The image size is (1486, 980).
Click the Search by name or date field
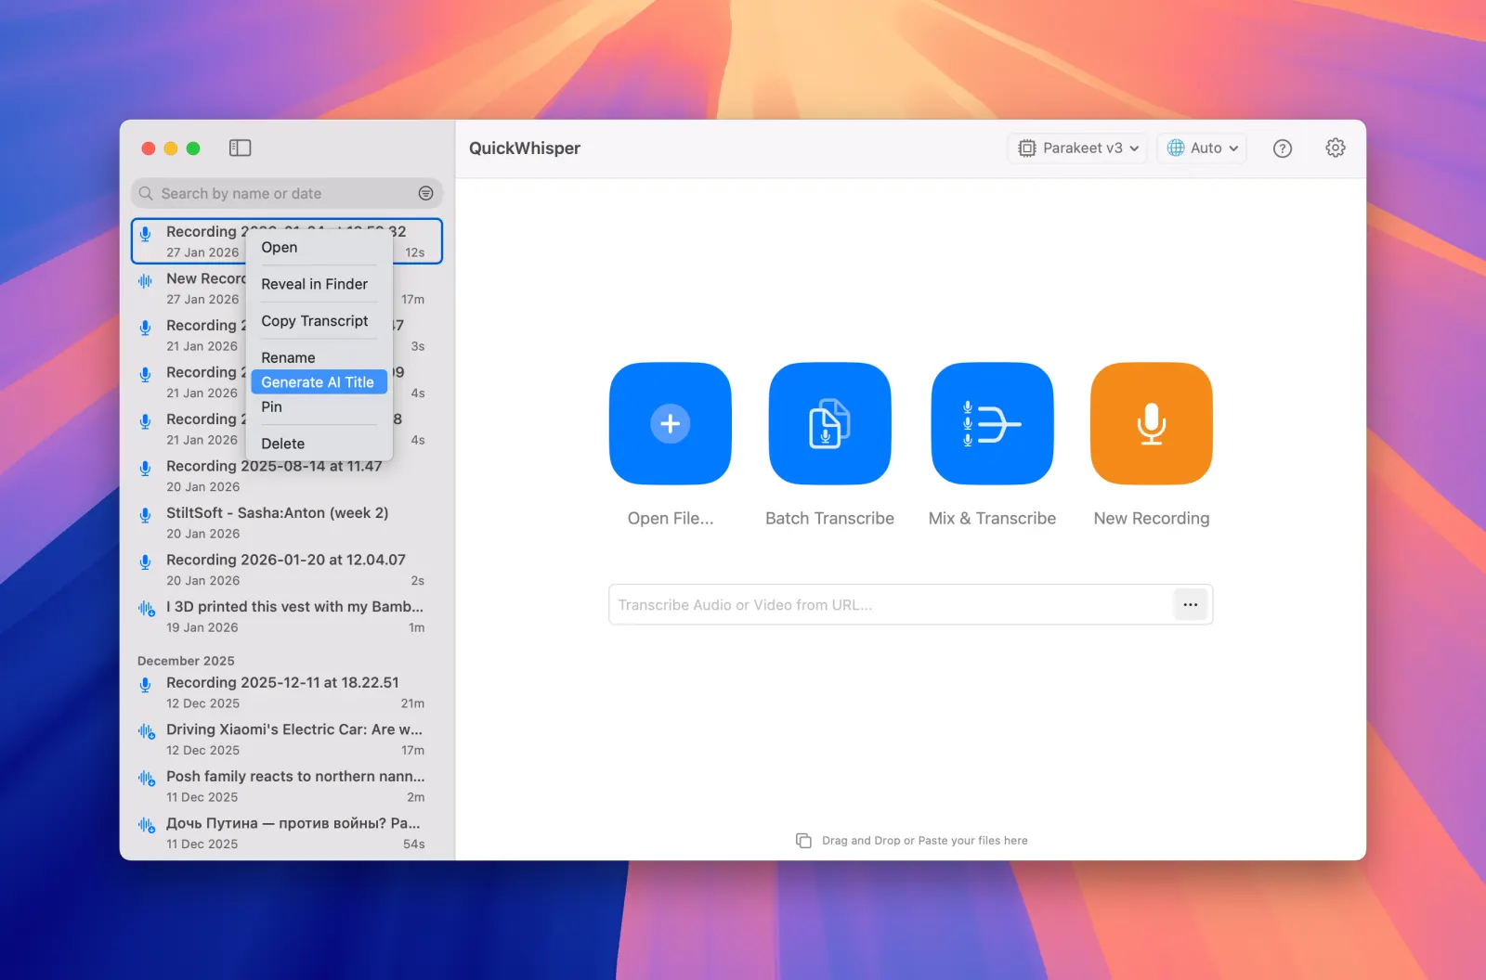(x=286, y=193)
